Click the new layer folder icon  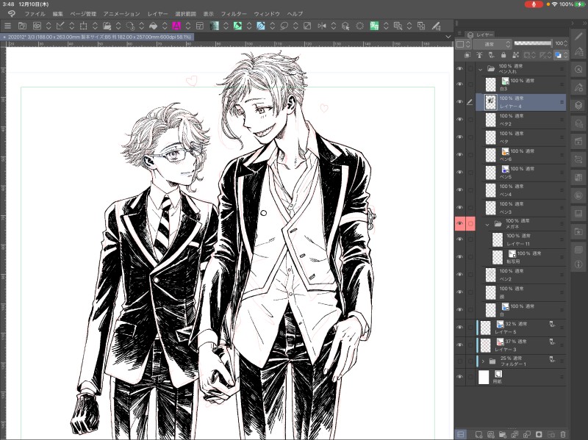tap(503, 434)
